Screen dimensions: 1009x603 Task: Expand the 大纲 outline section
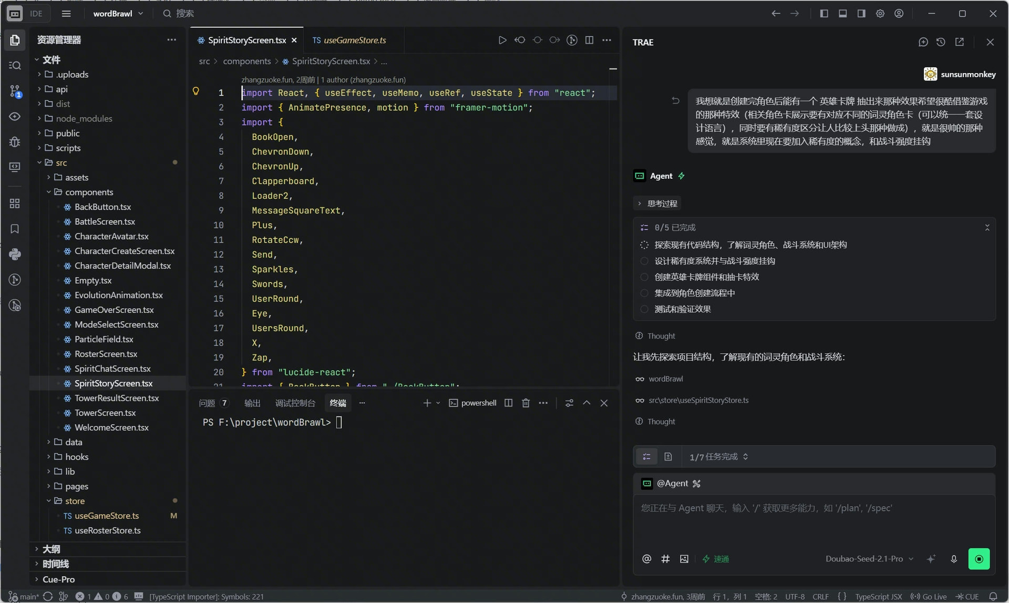(x=51, y=549)
